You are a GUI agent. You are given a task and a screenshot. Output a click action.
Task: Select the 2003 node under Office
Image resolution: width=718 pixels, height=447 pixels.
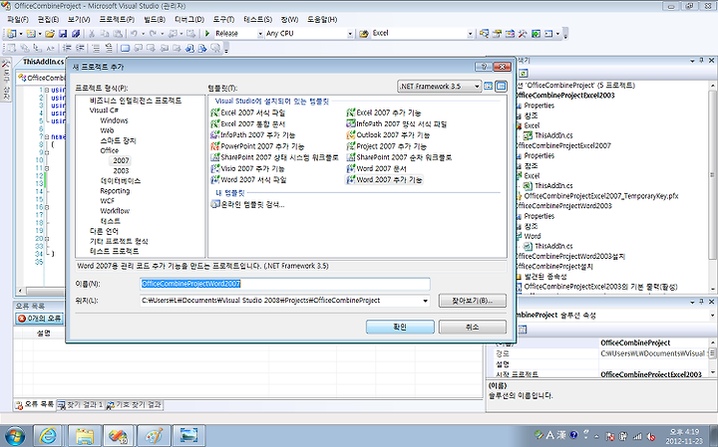121,170
